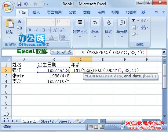Click the Select All corner box
This screenshot has width=168, height=132.
click(x=6, y=59)
